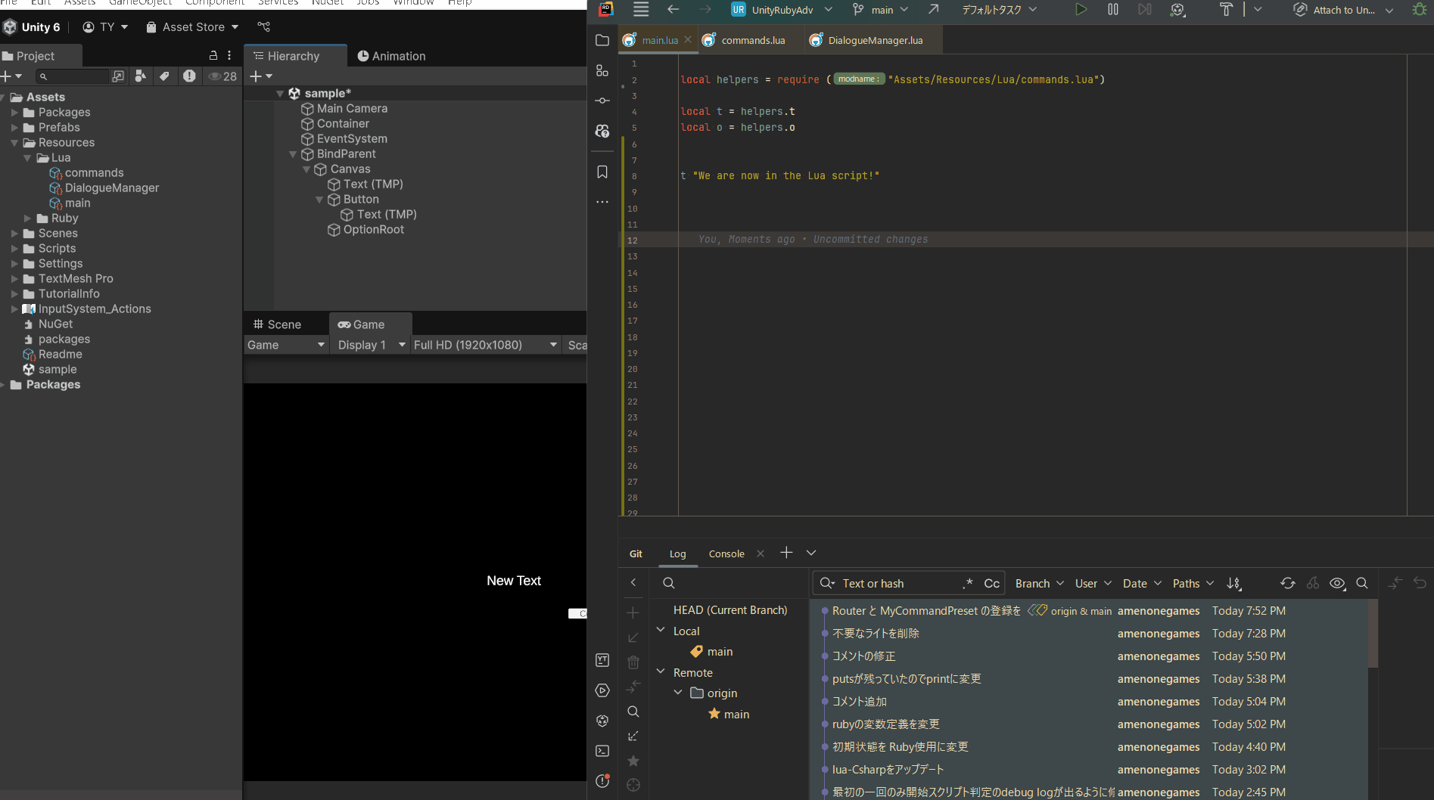Toggle the eye filter in Git log
Image resolution: width=1434 pixels, height=800 pixels.
(x=1337, y=583)
